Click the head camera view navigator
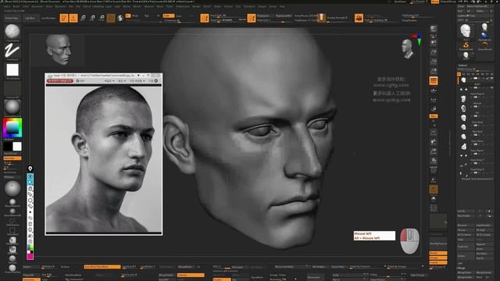 tap(408, 48)
